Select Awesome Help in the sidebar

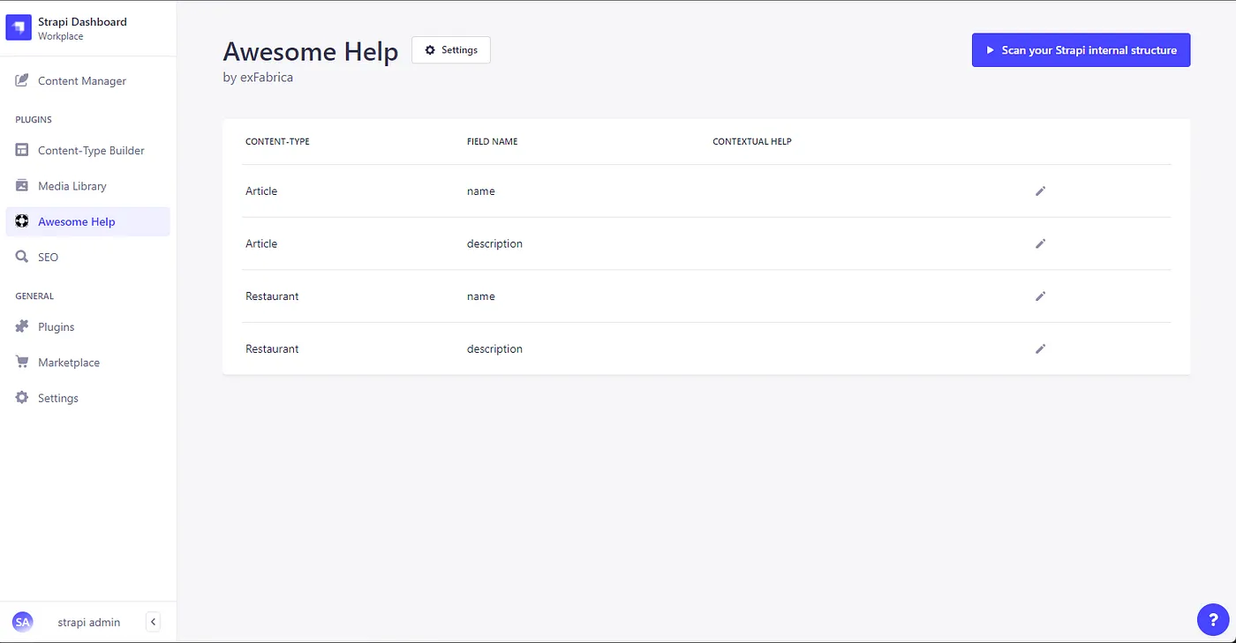(87, 221)
